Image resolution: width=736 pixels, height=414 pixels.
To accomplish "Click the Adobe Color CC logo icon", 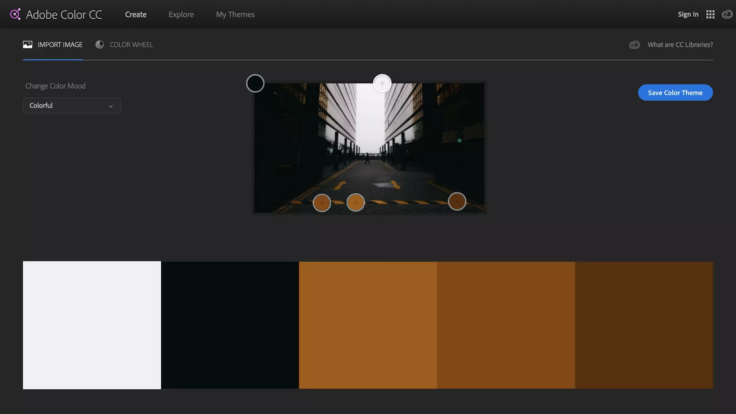I will (15, 14).
